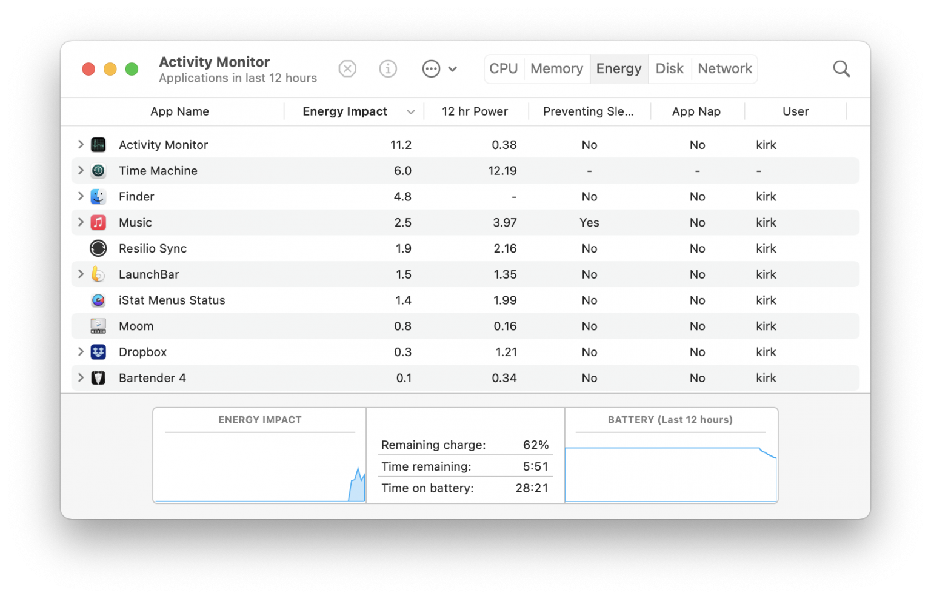Click the Activity Monitor app icon in its row
931x599 pixels.
pos(98,145)
